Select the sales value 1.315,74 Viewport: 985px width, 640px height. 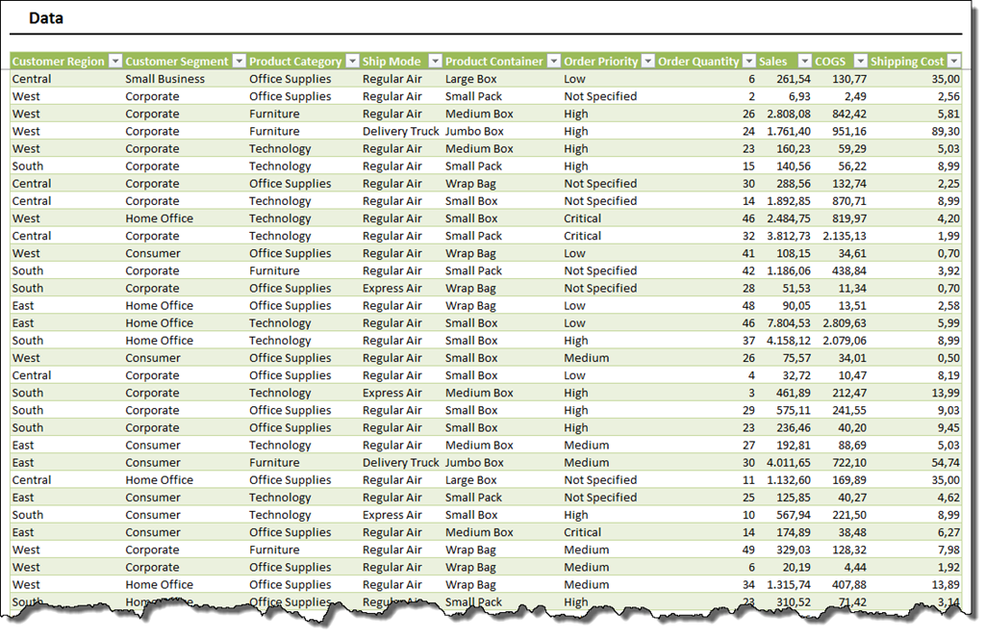point(789,585)
